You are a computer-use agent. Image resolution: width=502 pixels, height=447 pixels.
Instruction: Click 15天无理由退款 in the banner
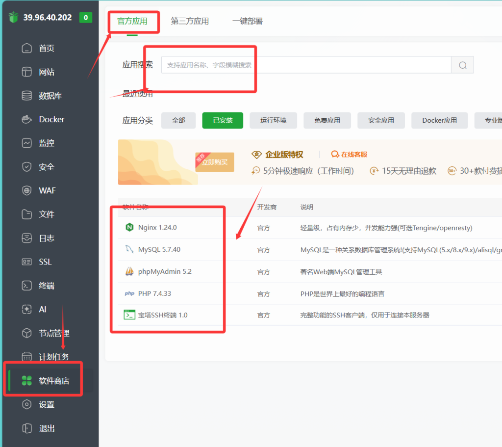[409, 171]
